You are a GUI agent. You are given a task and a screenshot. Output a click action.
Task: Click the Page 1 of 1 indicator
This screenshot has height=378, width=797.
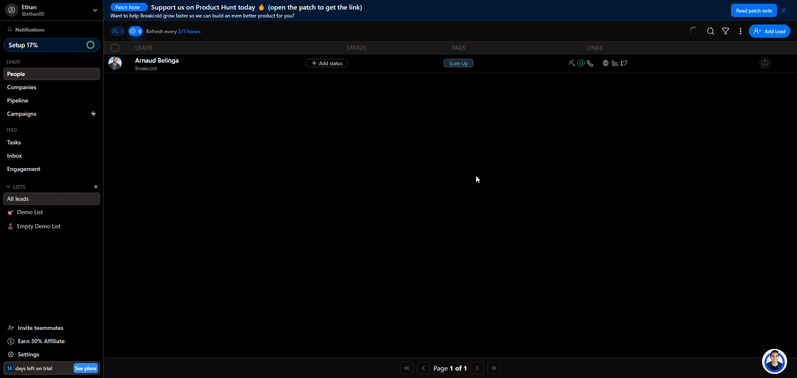coord(450,368)
